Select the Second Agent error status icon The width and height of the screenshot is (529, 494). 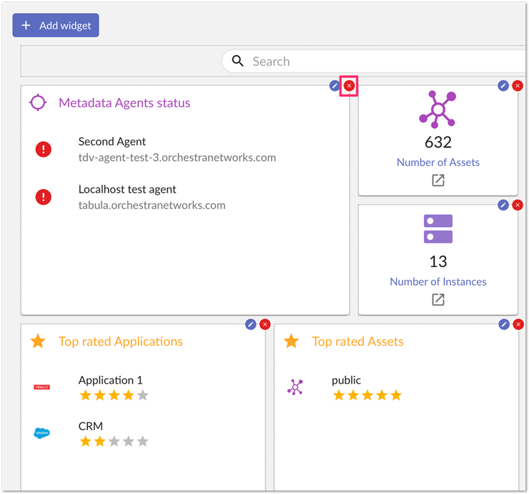tap(44, 150)
